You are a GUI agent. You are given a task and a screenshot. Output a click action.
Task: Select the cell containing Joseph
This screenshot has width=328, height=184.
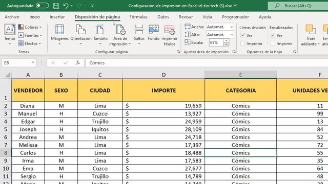tap(28, 129)
